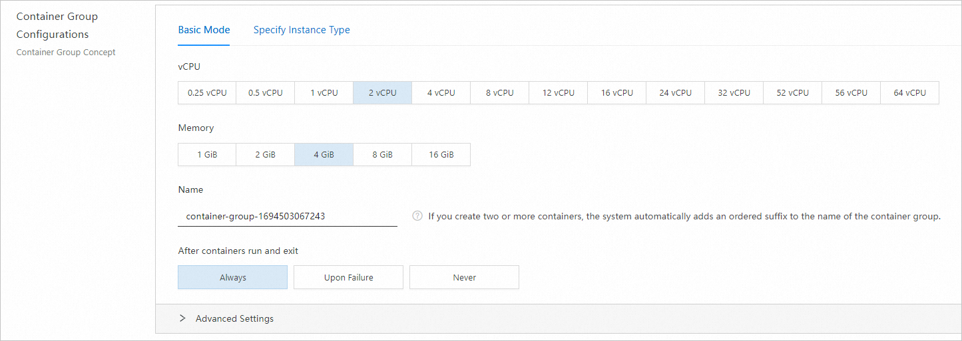Choose 1 vCPU option
The width and height of the screenshot is (962, 341).
click(324, 93)
